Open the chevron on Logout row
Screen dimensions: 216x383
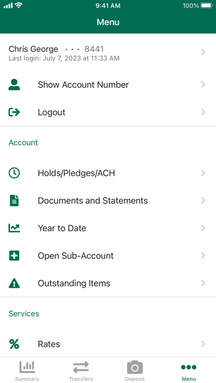[203, 112]
